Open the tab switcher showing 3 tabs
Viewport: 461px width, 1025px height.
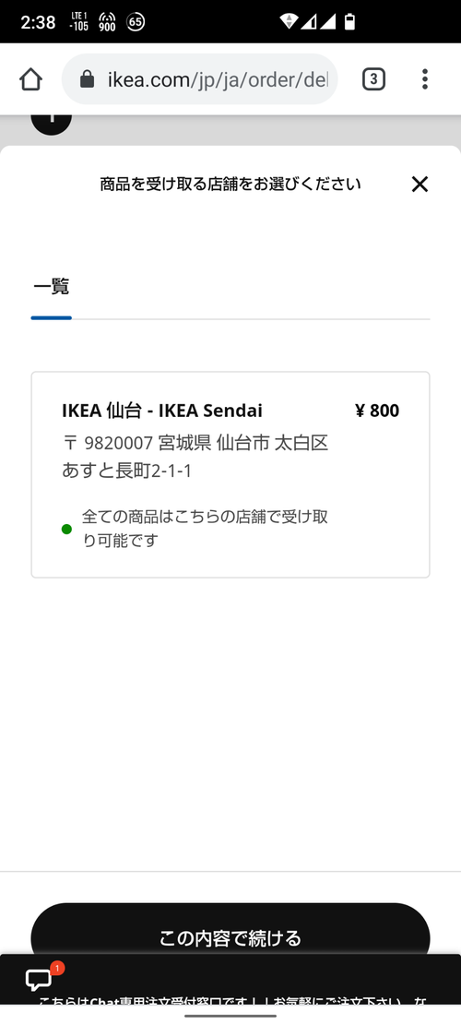coord(373,79)
